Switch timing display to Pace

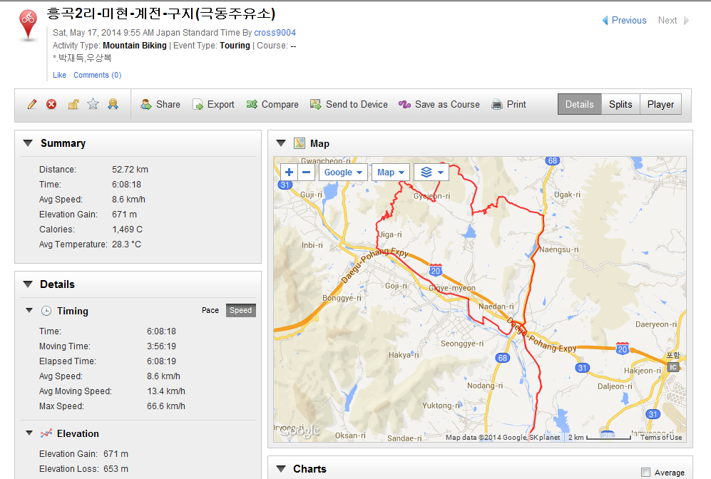pyautogui.click(x=210, y=310)
